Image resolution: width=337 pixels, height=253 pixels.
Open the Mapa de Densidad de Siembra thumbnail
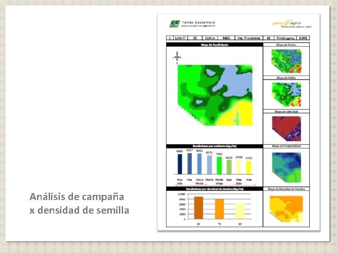(x=286, y=209)
